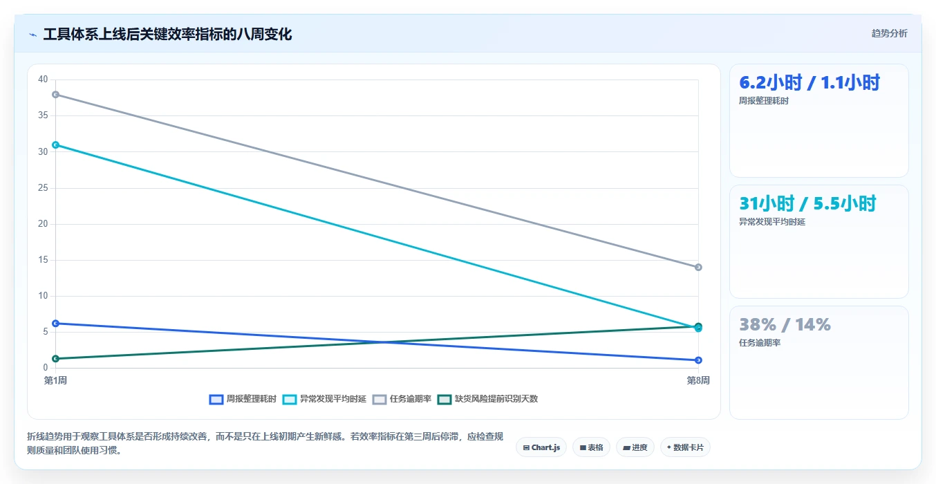Click the 任务逾期率 data point at 第8周
This screenshot has height=484, width=936.
(698, 267)
